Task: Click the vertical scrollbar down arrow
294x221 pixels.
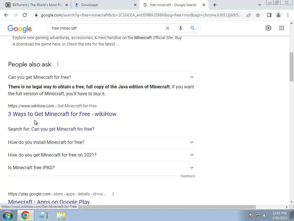Action: pyautogui.click(x=291, y=202)
